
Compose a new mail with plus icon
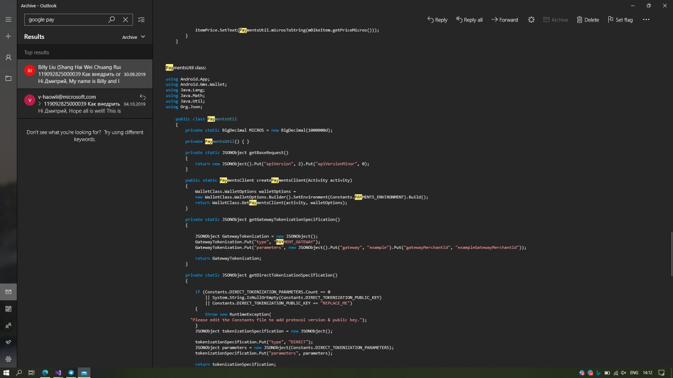(x=8, y=36)
